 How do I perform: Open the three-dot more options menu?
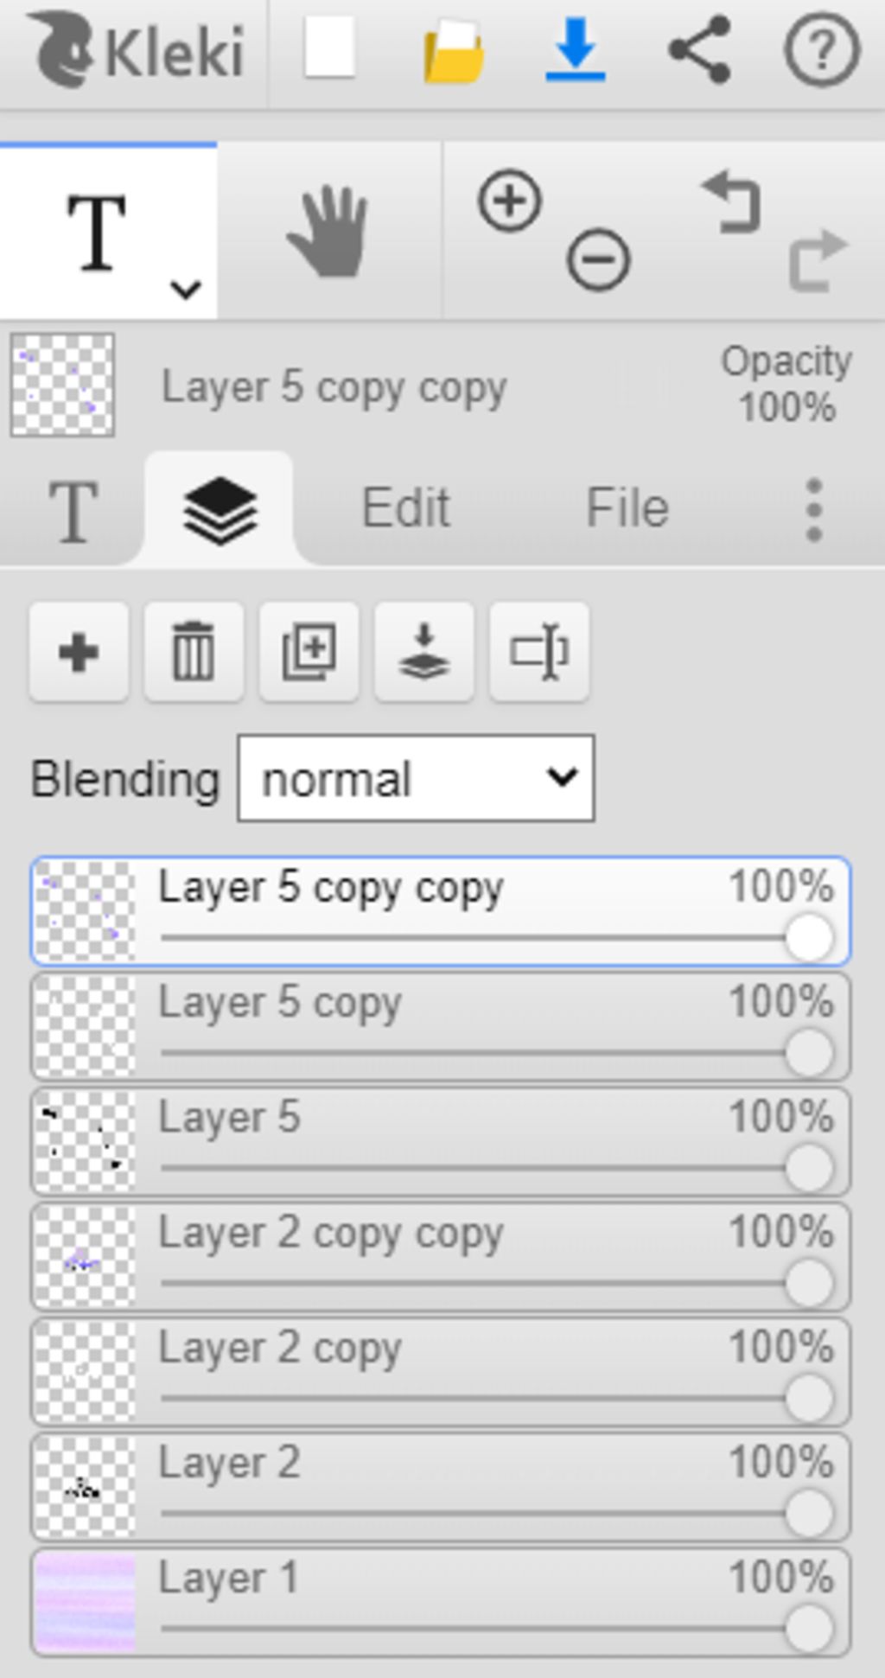813,510
